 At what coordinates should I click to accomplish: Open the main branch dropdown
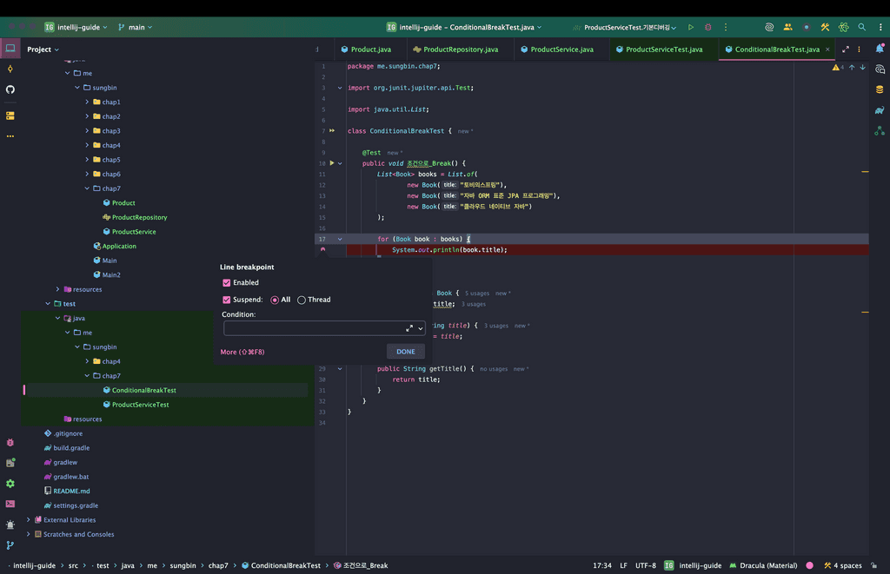pyautogui.click(x=135, y=27)
